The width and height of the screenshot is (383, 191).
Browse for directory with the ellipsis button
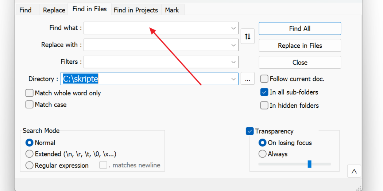[247, 79]
